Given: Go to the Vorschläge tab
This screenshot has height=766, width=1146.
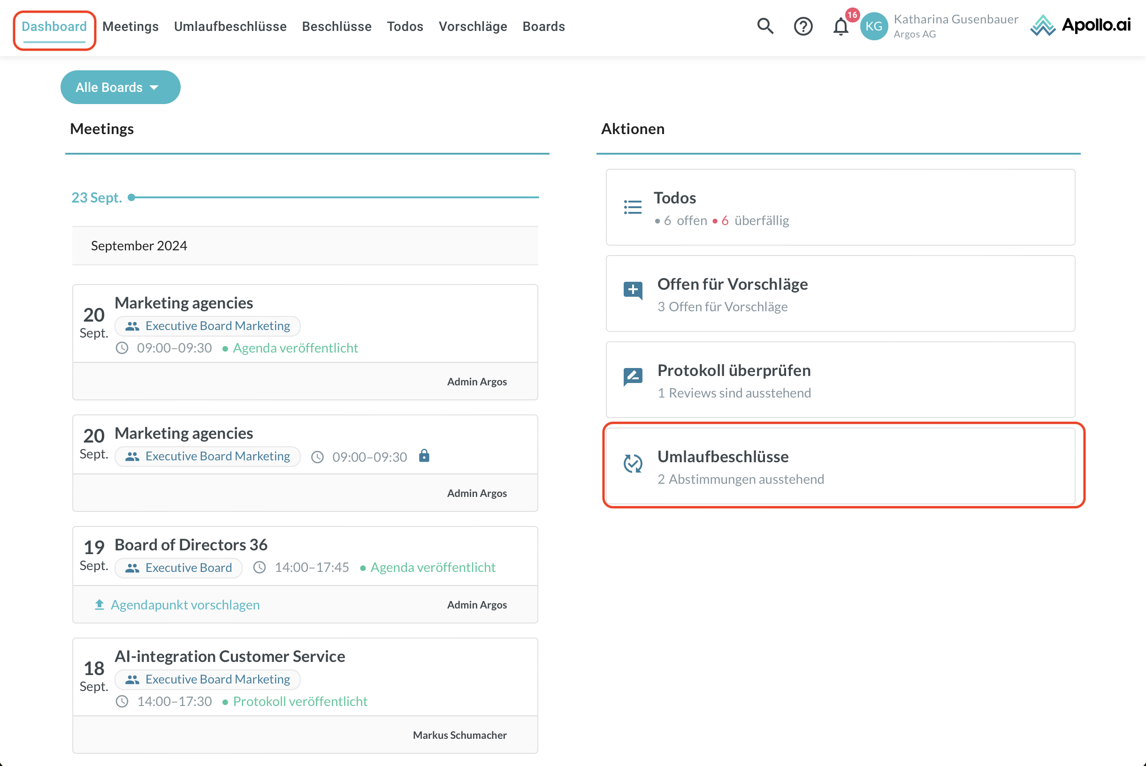Looking at the screenshot, I should 473,26.
